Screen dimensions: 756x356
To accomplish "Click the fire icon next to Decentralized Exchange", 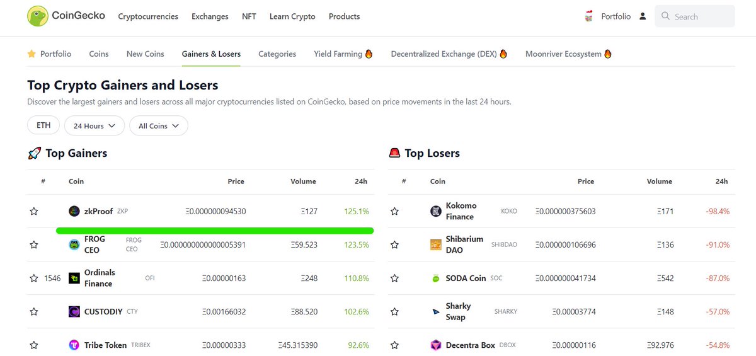I will pyautogui.click(x=503, y=54).
